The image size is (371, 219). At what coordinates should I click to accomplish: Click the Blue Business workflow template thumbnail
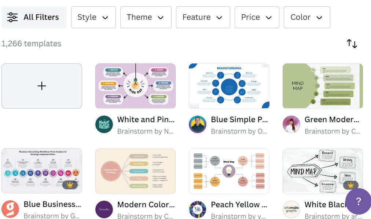point(42,171)
